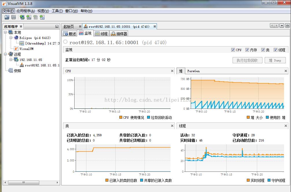Click the Local computer icon
Screen dimensions: 291x192
tap(11, 32)
